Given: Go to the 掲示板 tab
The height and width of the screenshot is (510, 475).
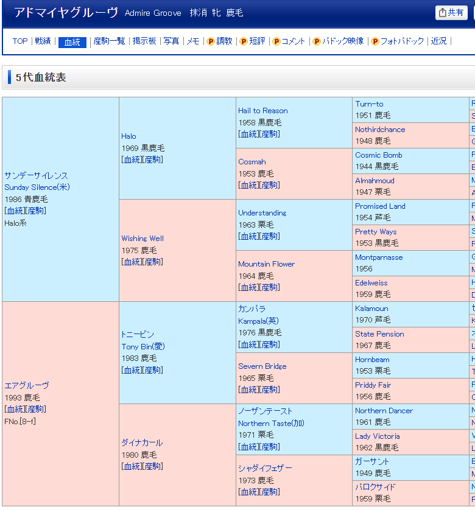Looking at the screenshot, I should point(144,41).
